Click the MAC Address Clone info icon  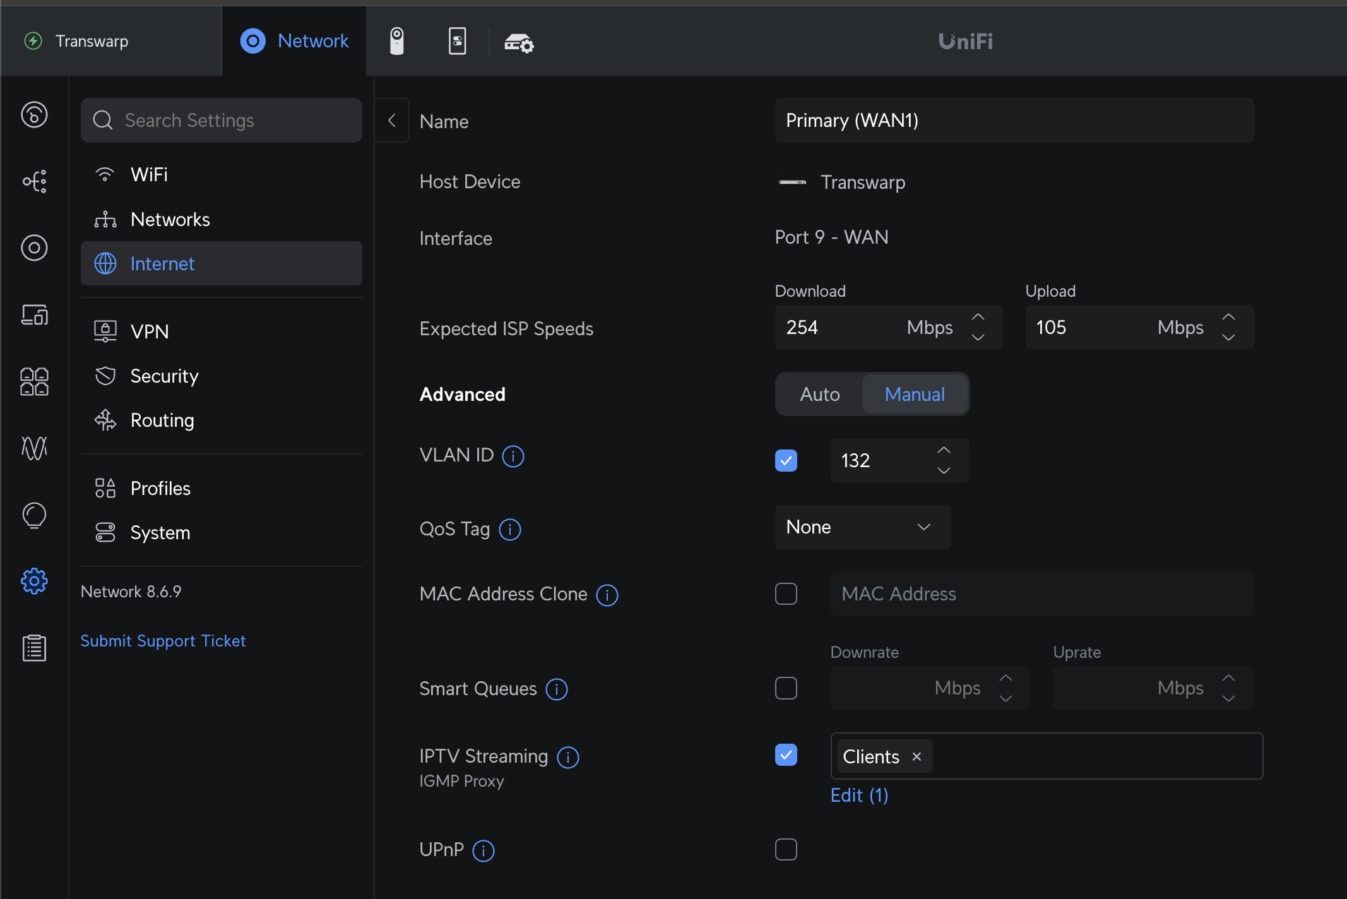[x=607, y=595]
